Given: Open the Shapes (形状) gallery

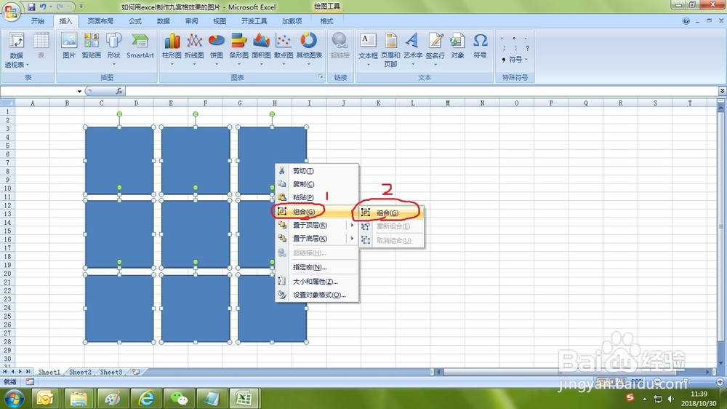Looking at the screenshot, I should click(113, 48).
